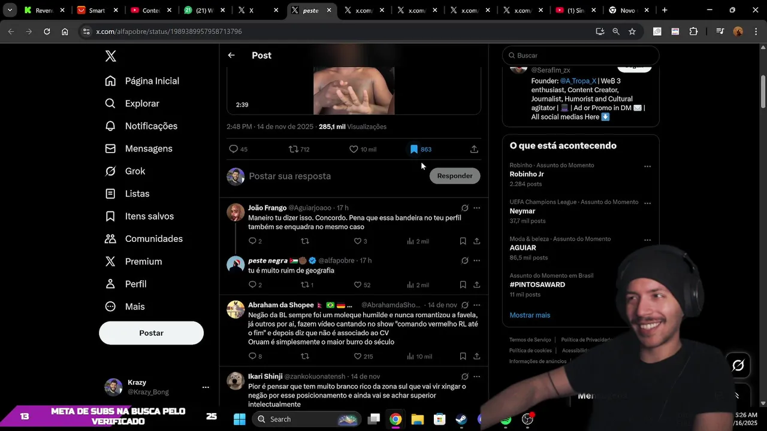Viewport: 767px width, 431px height.
Task: Click the X logo in sidebar
Action: (111, 56)
